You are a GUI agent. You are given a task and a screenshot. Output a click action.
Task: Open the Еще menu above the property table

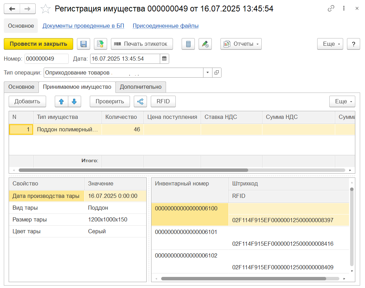342,101
